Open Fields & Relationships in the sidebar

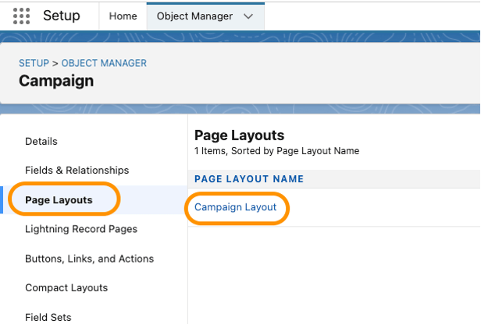coord(77,170)
